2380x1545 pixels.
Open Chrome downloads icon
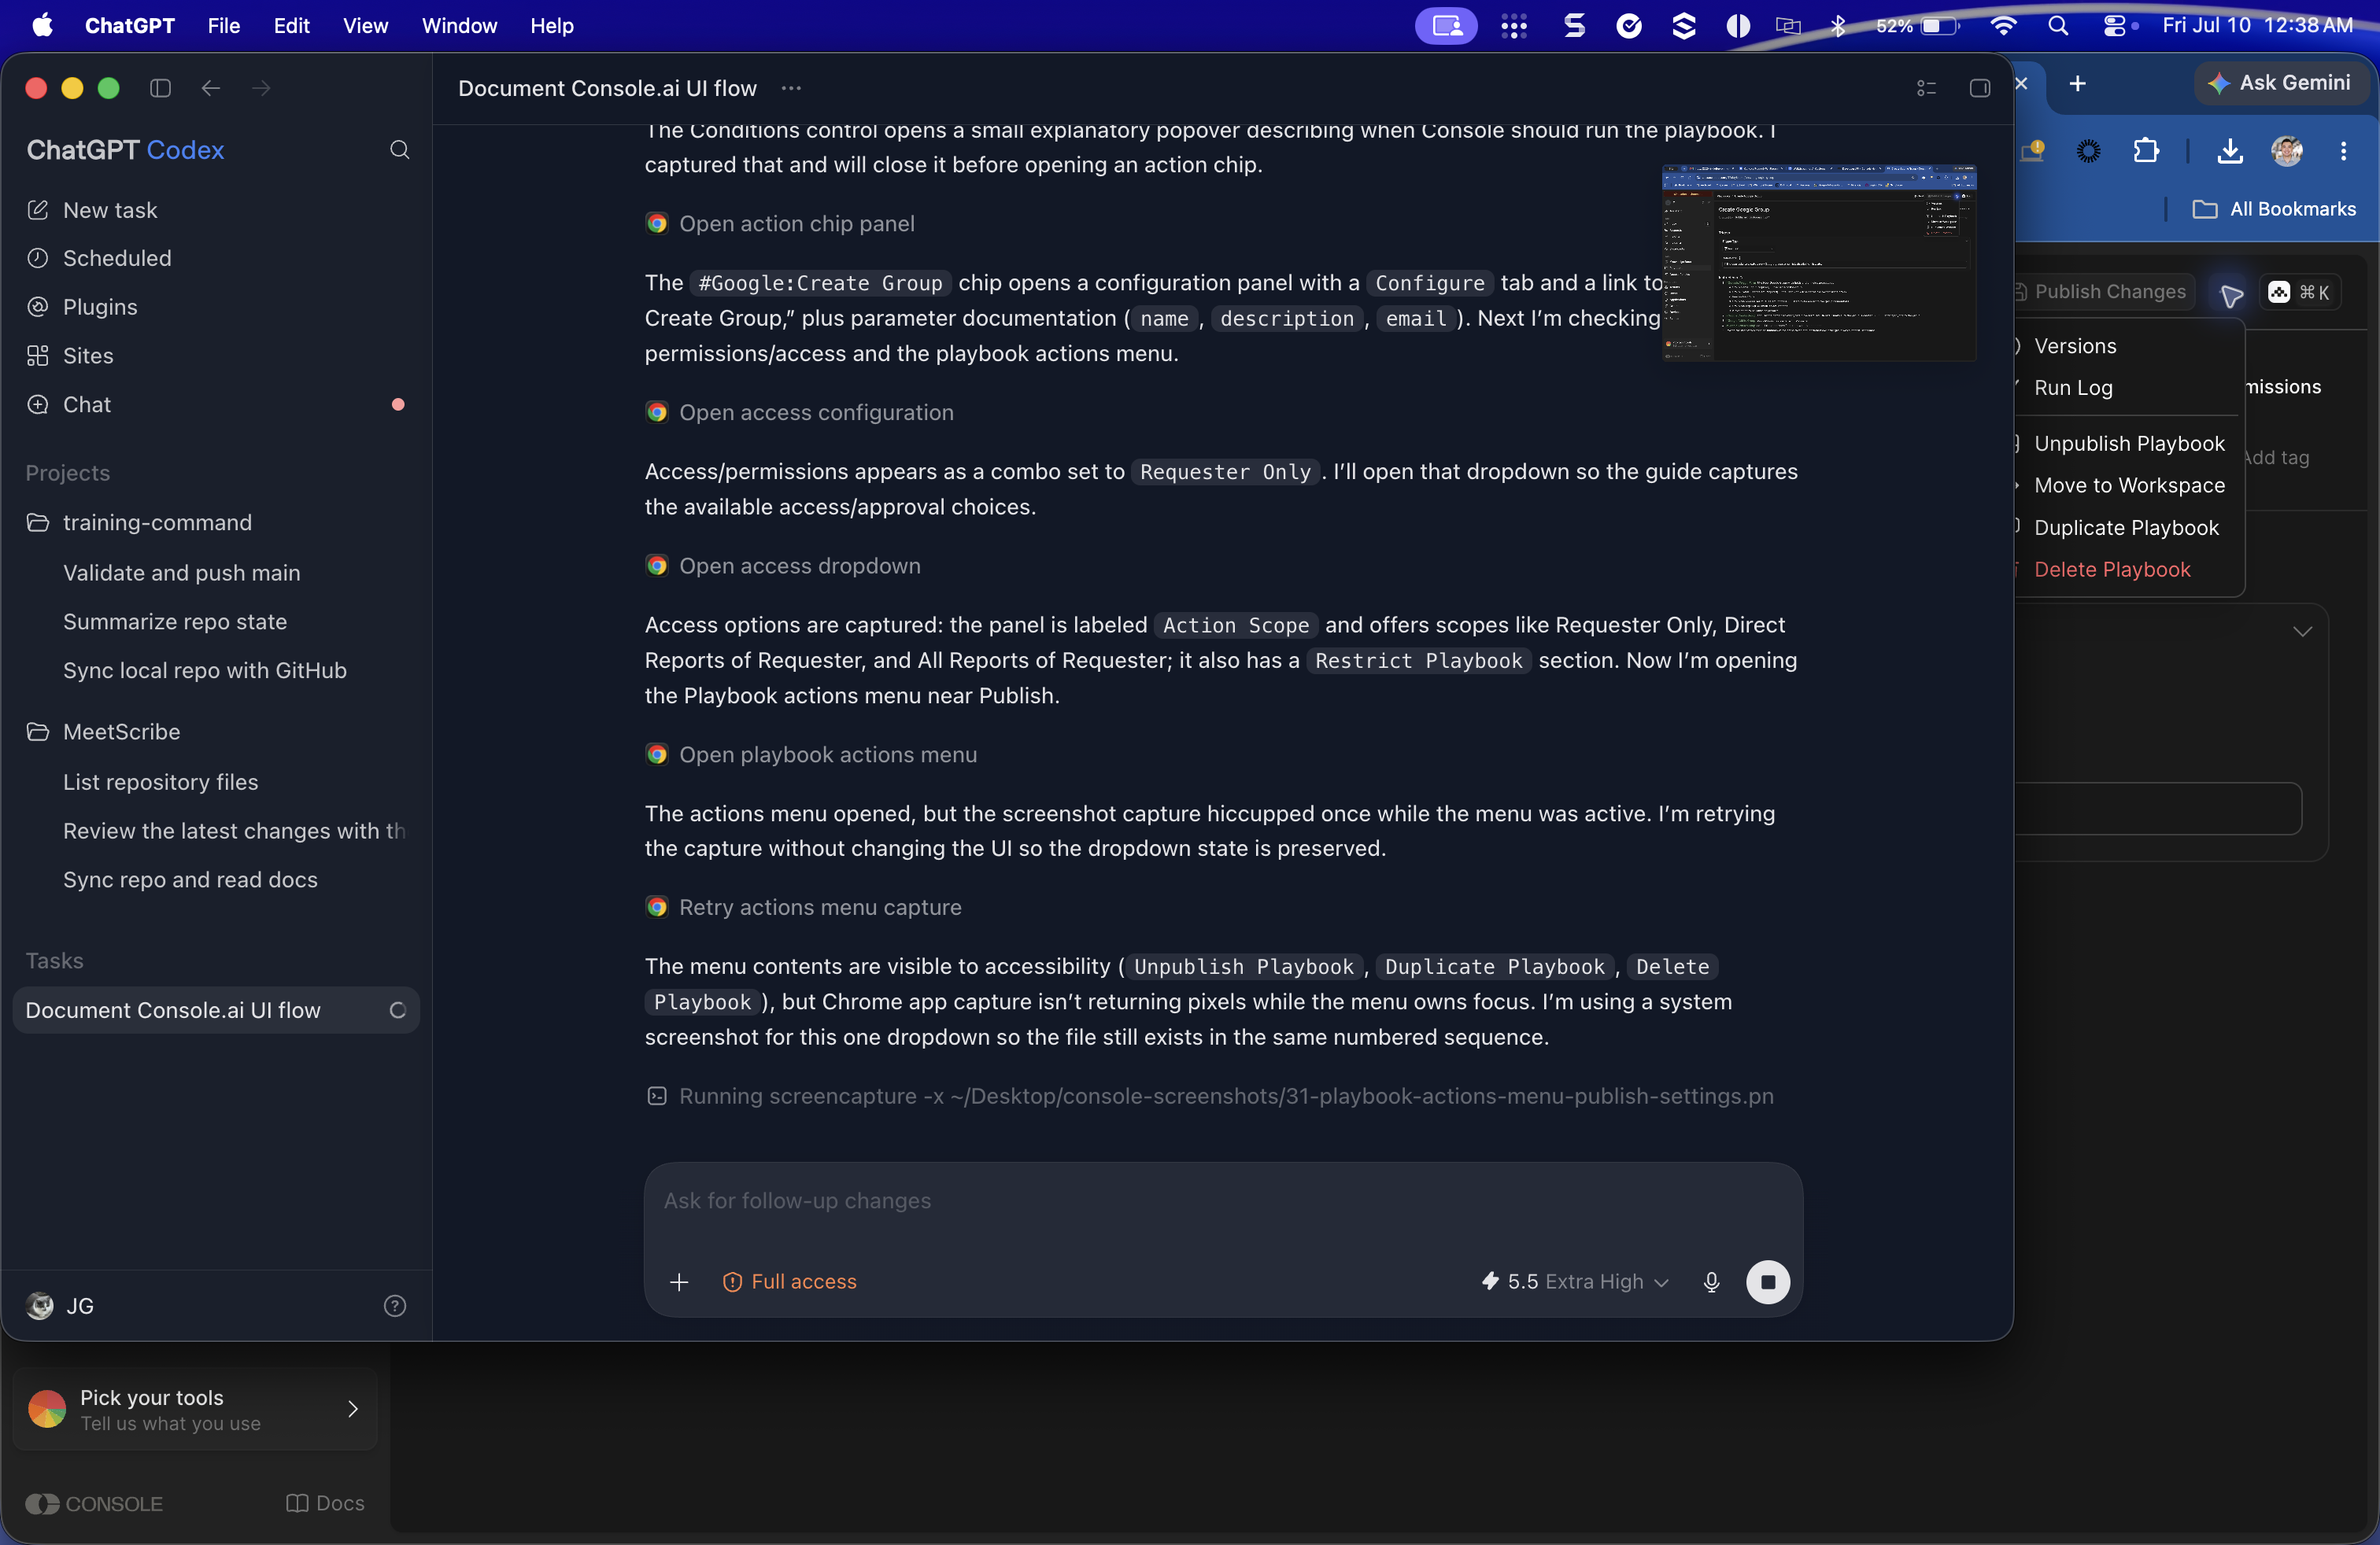(2229, 151)
